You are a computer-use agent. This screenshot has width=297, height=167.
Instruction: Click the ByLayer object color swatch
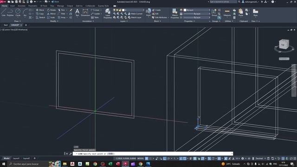pos(185,10)
